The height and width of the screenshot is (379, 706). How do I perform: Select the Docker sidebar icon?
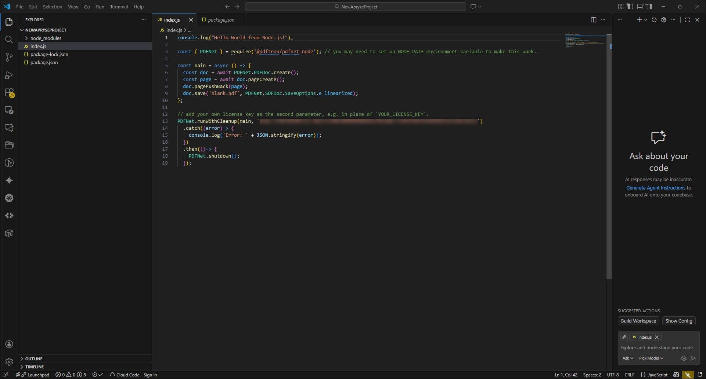pyautogui.click(x=9, y=233)
